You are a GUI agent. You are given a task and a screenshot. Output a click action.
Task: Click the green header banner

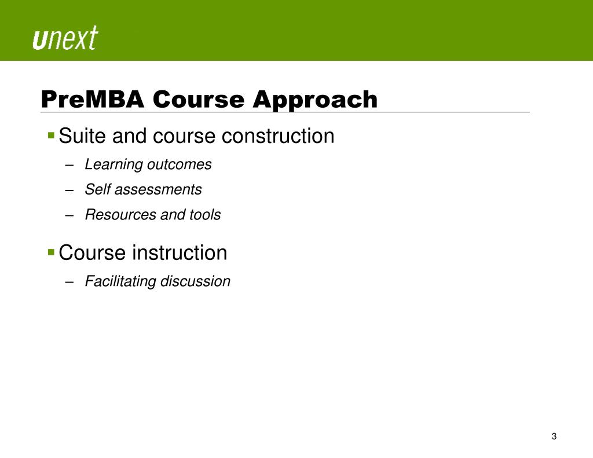tap(296, 30)
